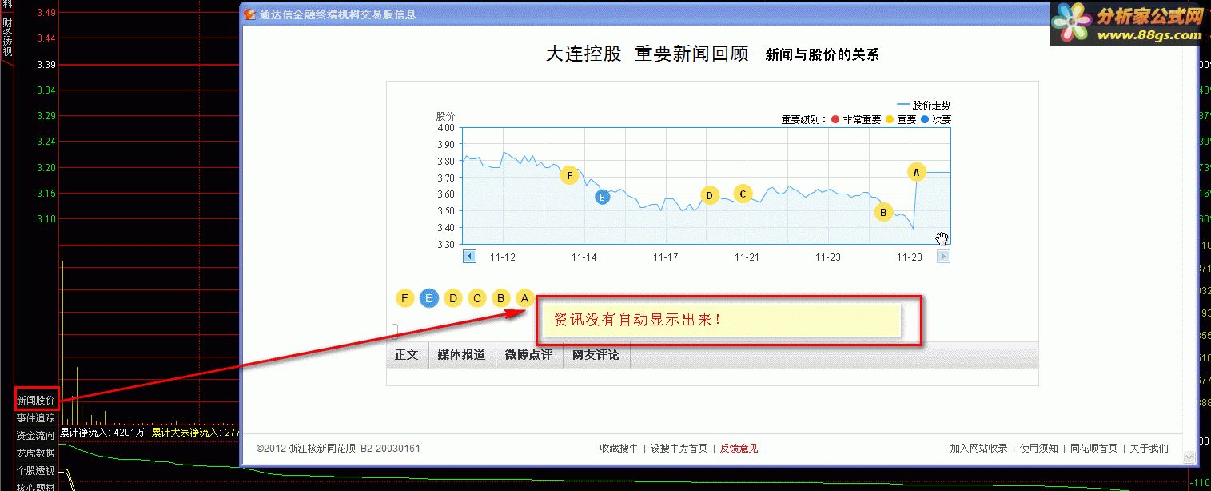
Task: Click the blue 次要 legend dot
Action: coord(926,119)
